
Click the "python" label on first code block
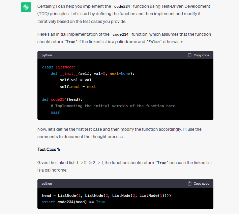pyautogui.click(x=47, y=55)
